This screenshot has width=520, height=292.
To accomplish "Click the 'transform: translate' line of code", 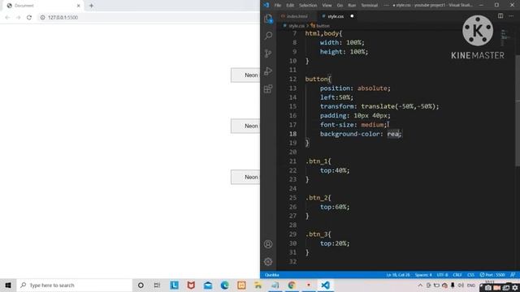I will click(379, 106).
